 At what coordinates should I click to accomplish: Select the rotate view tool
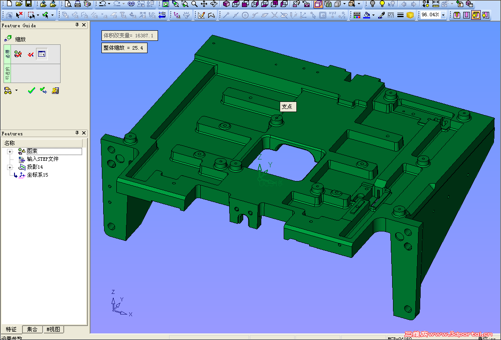click(214, 4)
